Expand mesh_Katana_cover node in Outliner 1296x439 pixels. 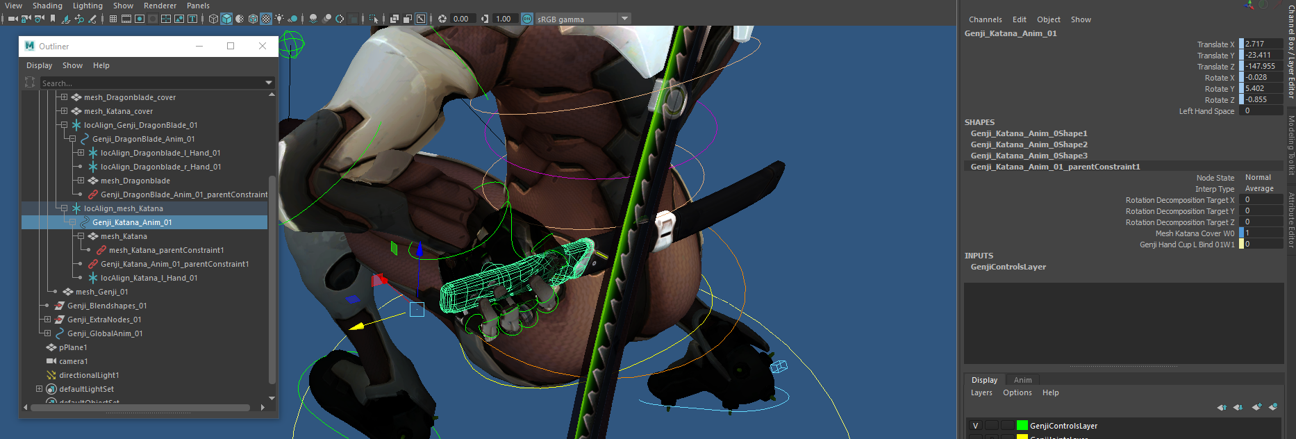click(x=64, y=111)
